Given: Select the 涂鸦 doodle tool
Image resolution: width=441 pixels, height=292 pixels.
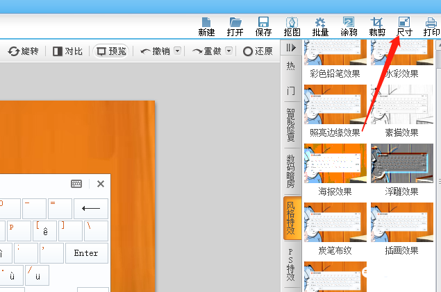Looking at the screenshot, I should (349, 26).
